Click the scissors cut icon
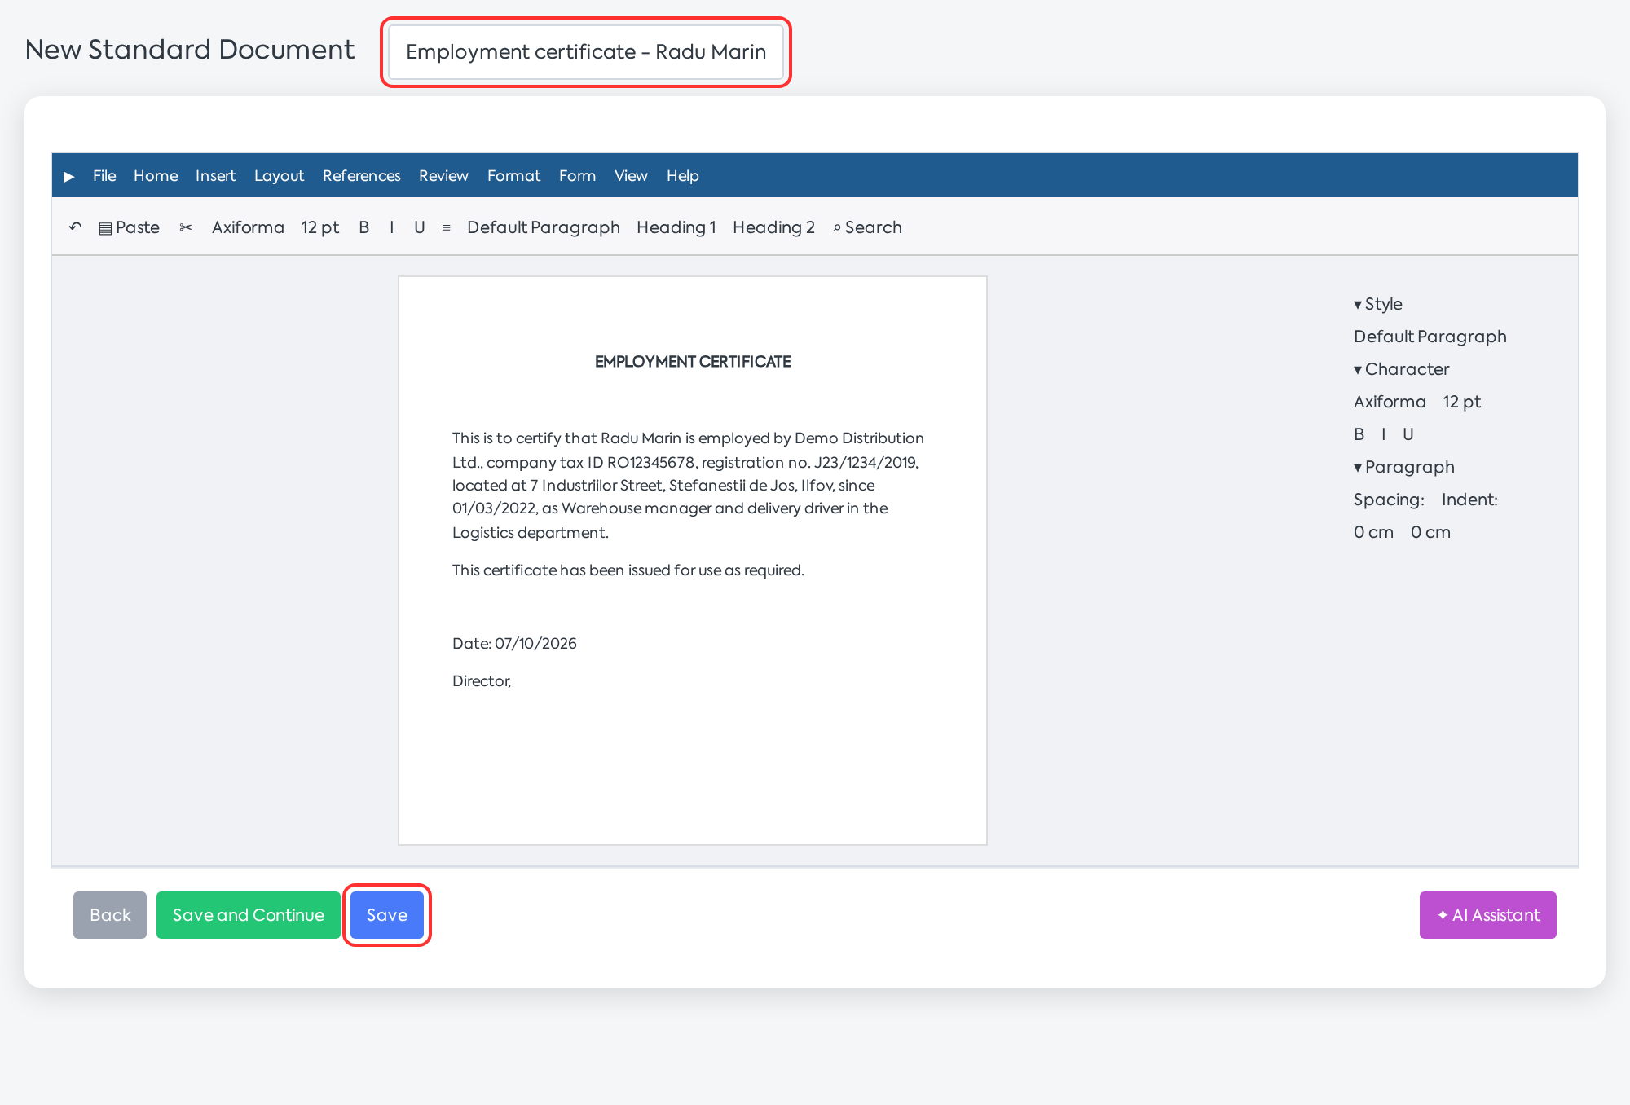 186,227
